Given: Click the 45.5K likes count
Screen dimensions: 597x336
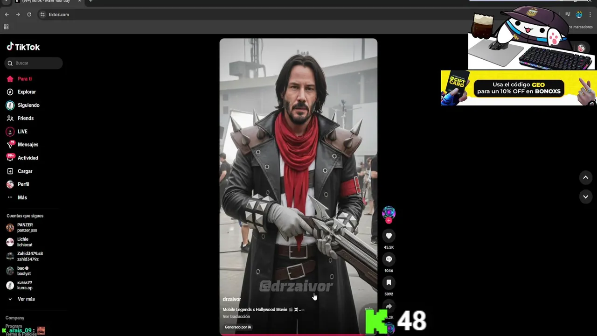Looking at the screenshot, I should click(389, 247).
